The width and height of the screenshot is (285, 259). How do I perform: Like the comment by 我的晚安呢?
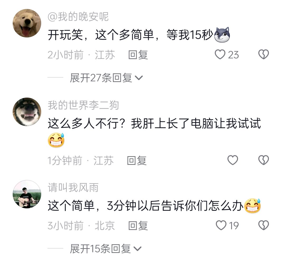coord(220,55)
